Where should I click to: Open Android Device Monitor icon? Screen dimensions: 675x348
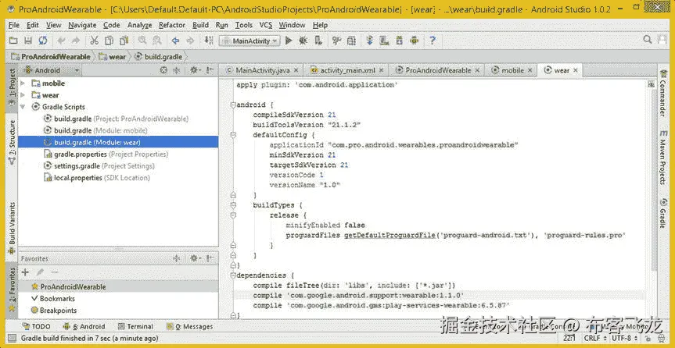pos(414,41)
